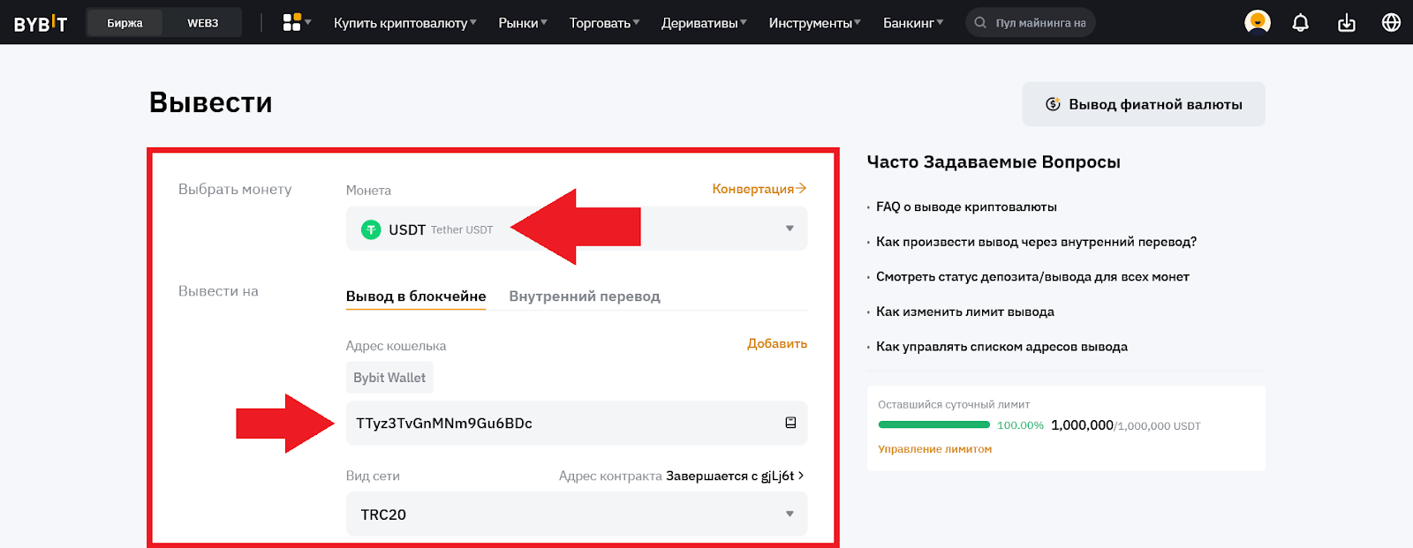This screenshot has width=1413, height=548.
Task: Click the search magnifier icon
Action: (x=980, y=23)
